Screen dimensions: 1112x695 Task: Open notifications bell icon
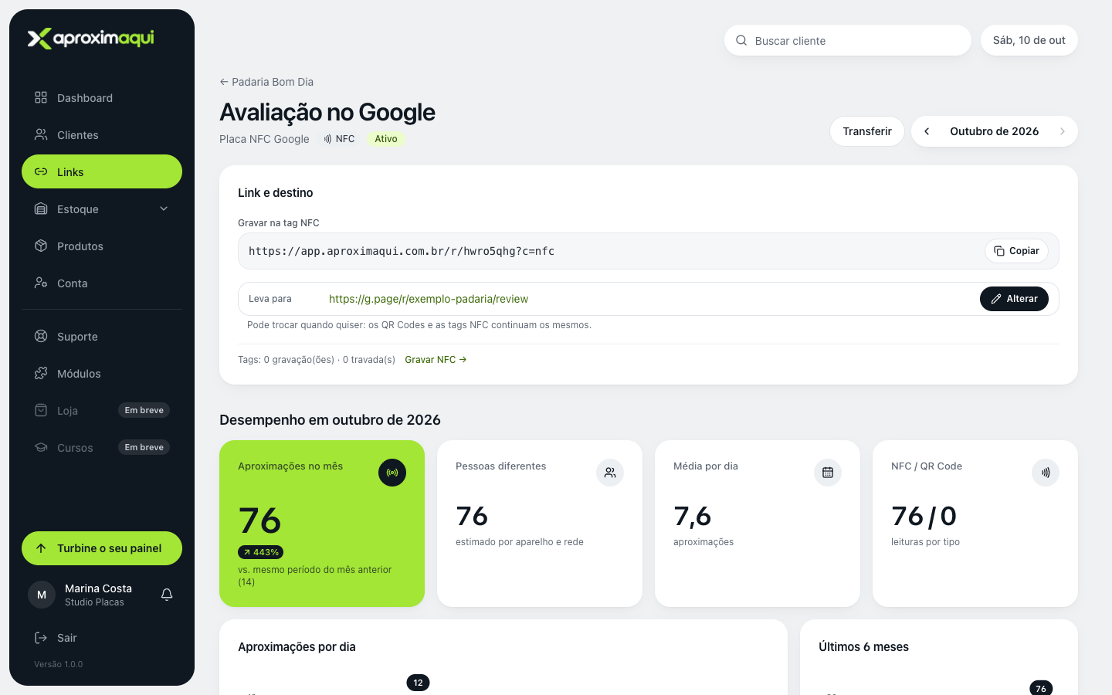[x=167, y=595]
